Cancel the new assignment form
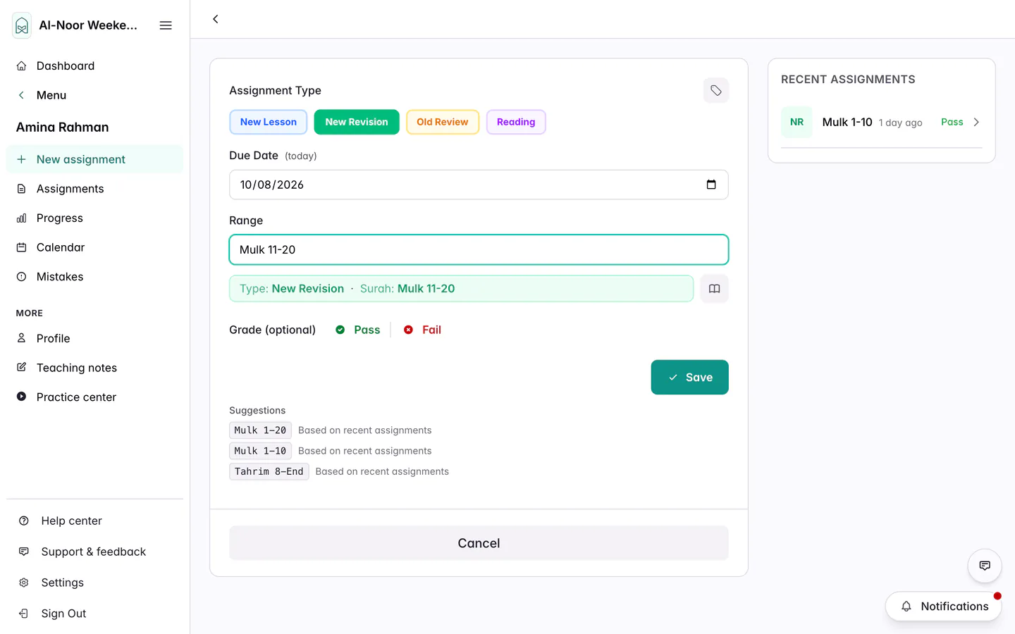This screenshot has width=1015, height=634. 479,543
